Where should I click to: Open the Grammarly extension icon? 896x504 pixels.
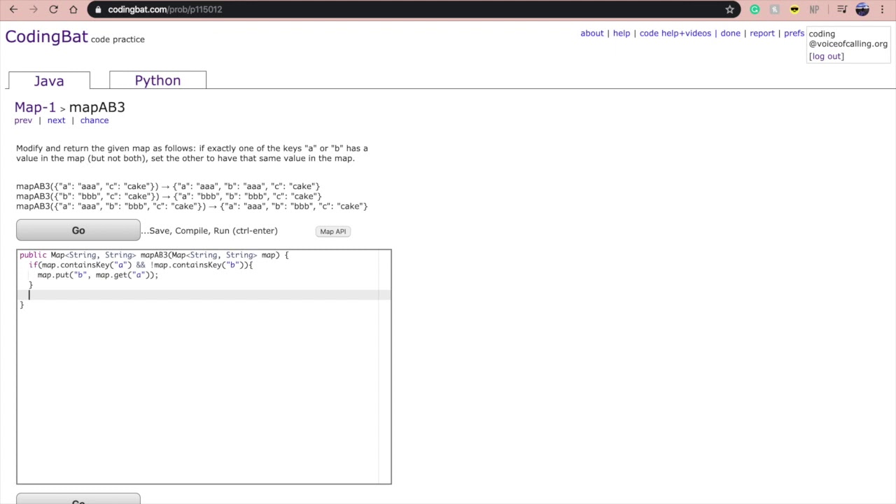tap(755, 10)
